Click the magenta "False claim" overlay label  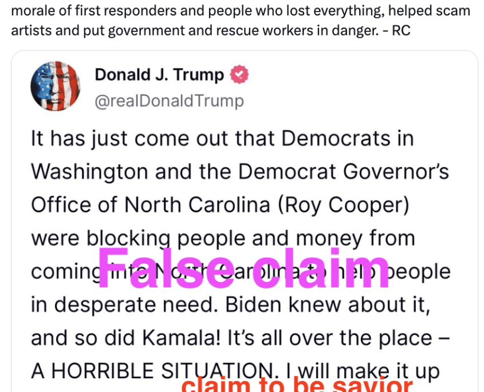(244, 268)
